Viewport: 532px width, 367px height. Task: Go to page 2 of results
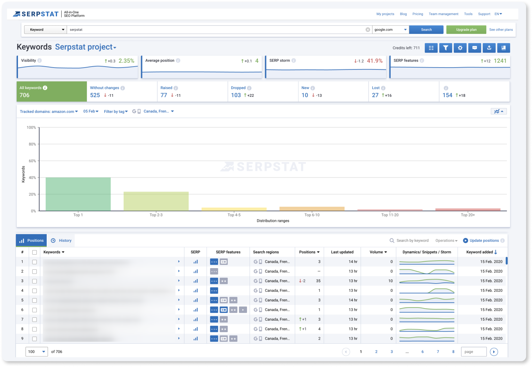coord(376,352)
